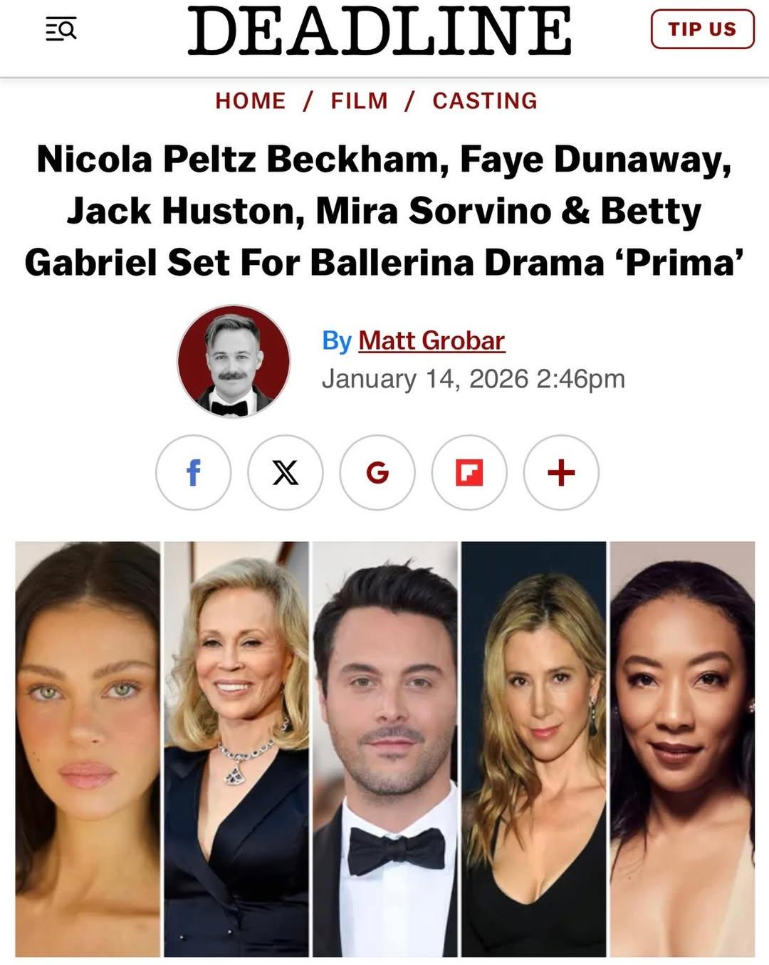Click the first brunette woman photo panel

point(88,749)
